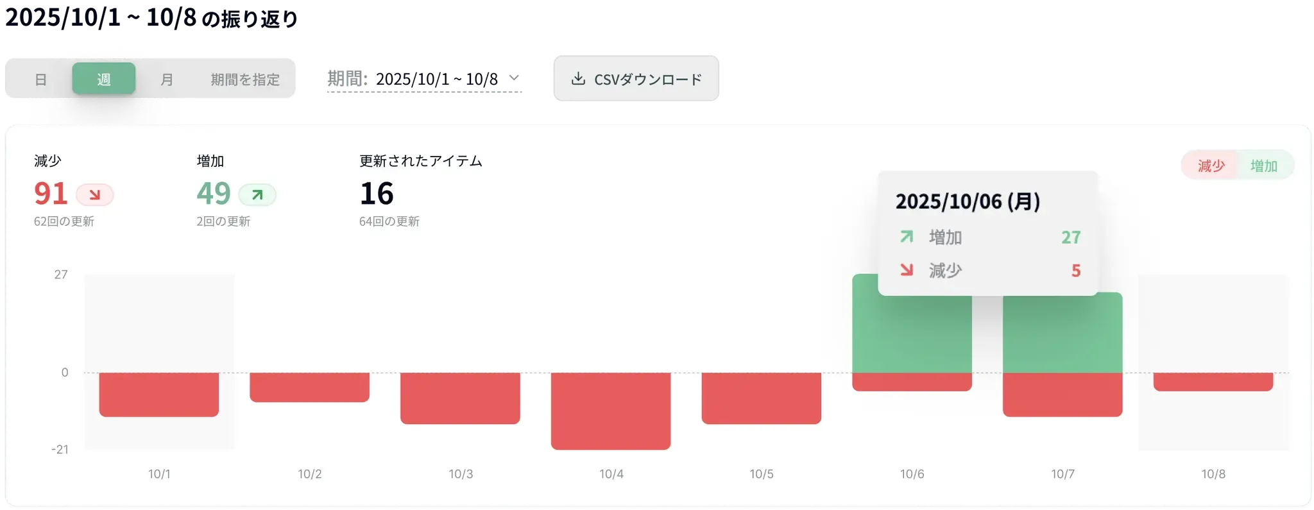Enable the 週 view mode
The width and height of the screenshot is (1314, 510).
(103, 80)
